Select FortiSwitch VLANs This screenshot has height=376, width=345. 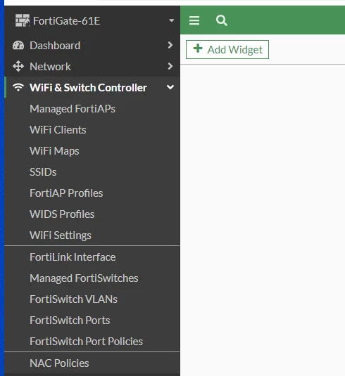tap(73, 299)
